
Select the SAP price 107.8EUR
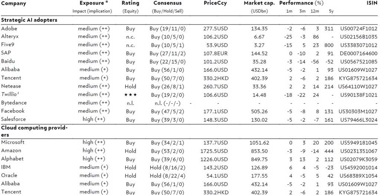216,53
